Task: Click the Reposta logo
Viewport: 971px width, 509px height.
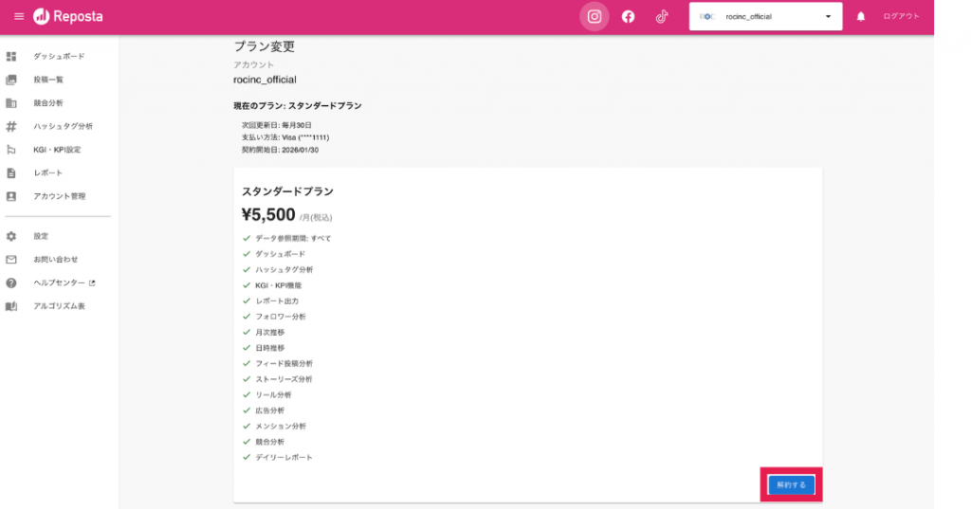Action: pos(68,17)
